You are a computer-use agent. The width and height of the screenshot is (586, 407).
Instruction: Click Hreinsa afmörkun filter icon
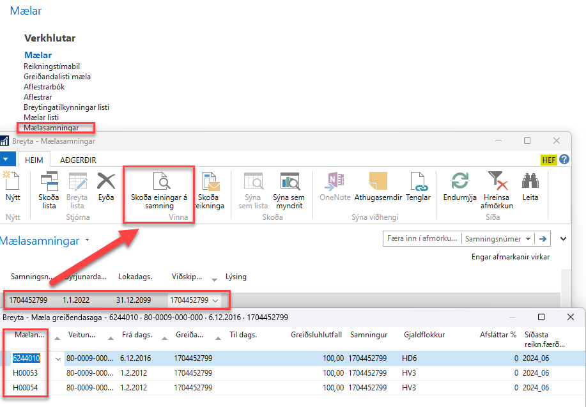point(498,189)
